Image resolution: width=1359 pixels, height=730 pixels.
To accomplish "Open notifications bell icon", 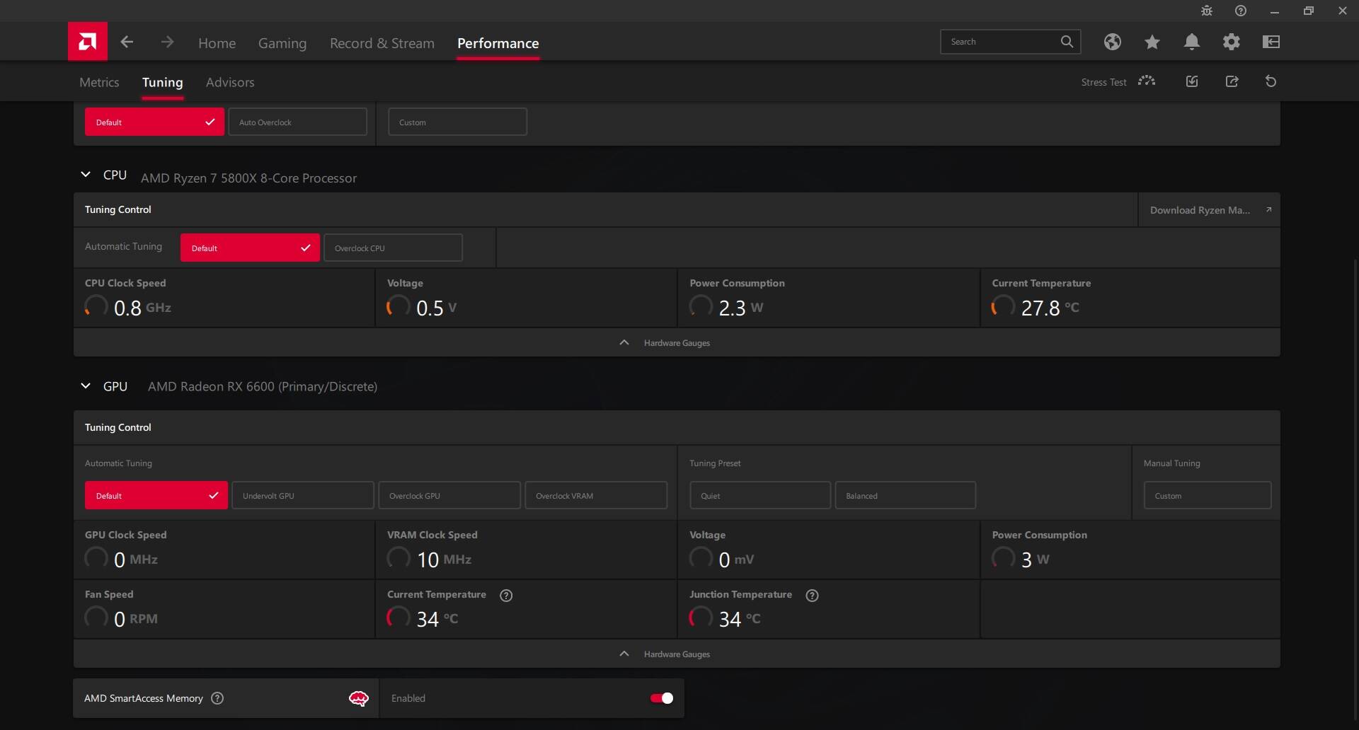I will (1191, 42).
